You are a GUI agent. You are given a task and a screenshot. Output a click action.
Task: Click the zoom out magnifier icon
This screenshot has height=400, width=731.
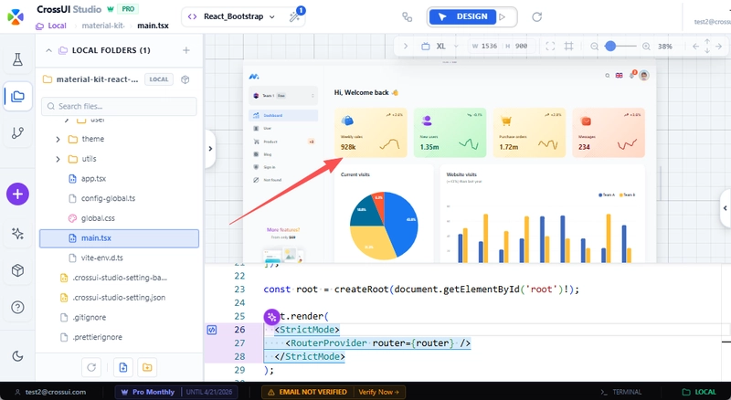pyautogui.click(x=595, y=47)
